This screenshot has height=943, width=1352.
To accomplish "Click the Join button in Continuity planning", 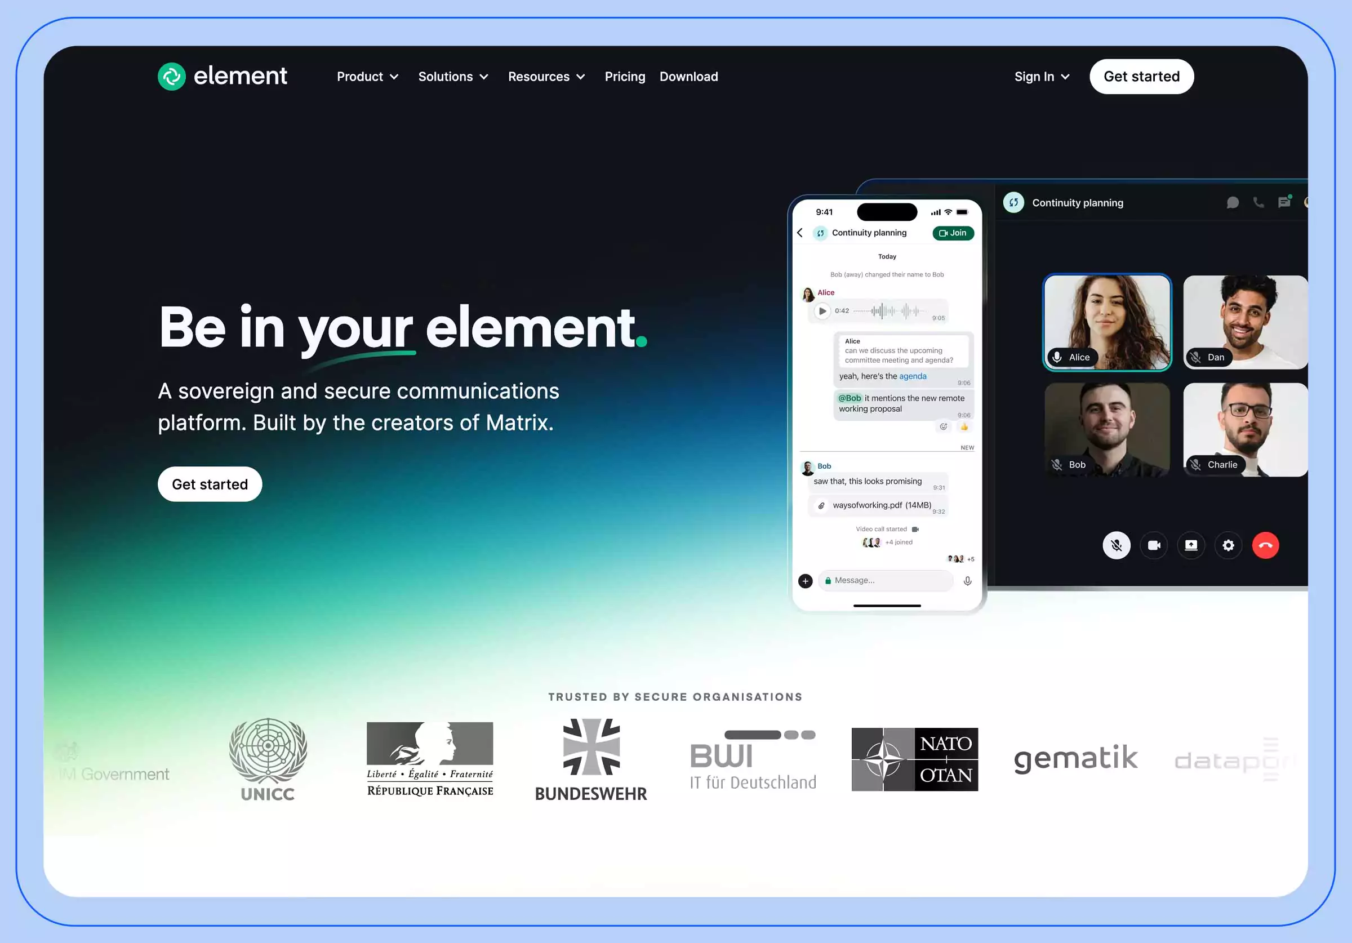I will (x=953, y=232).
